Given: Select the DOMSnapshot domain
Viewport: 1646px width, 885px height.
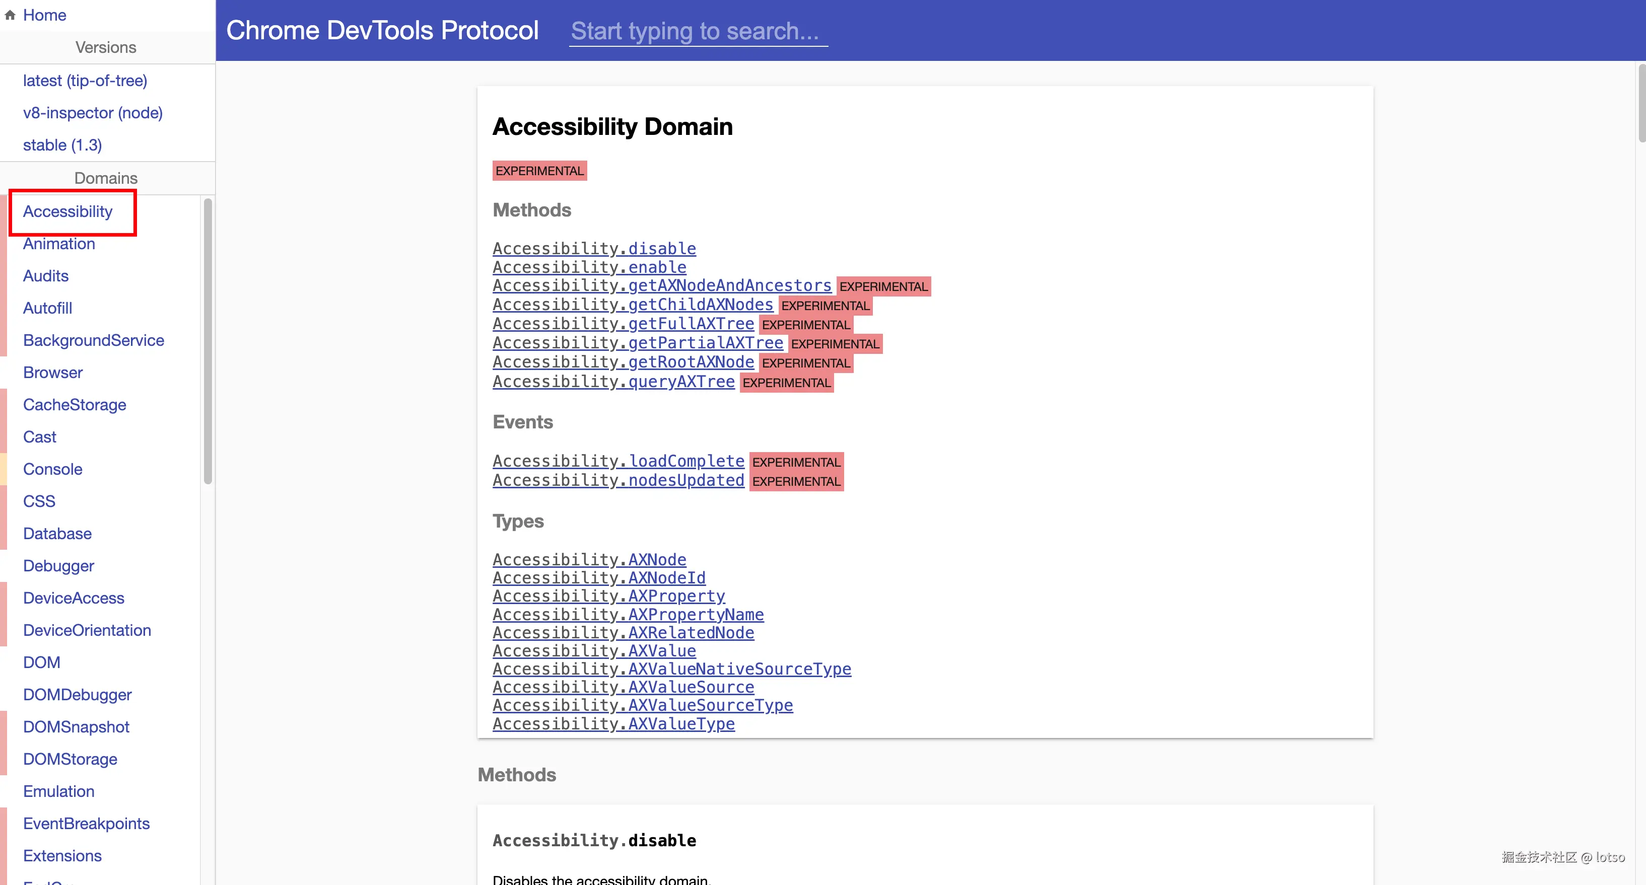Looking at the screenshot, I should click(x=76, y=726).
